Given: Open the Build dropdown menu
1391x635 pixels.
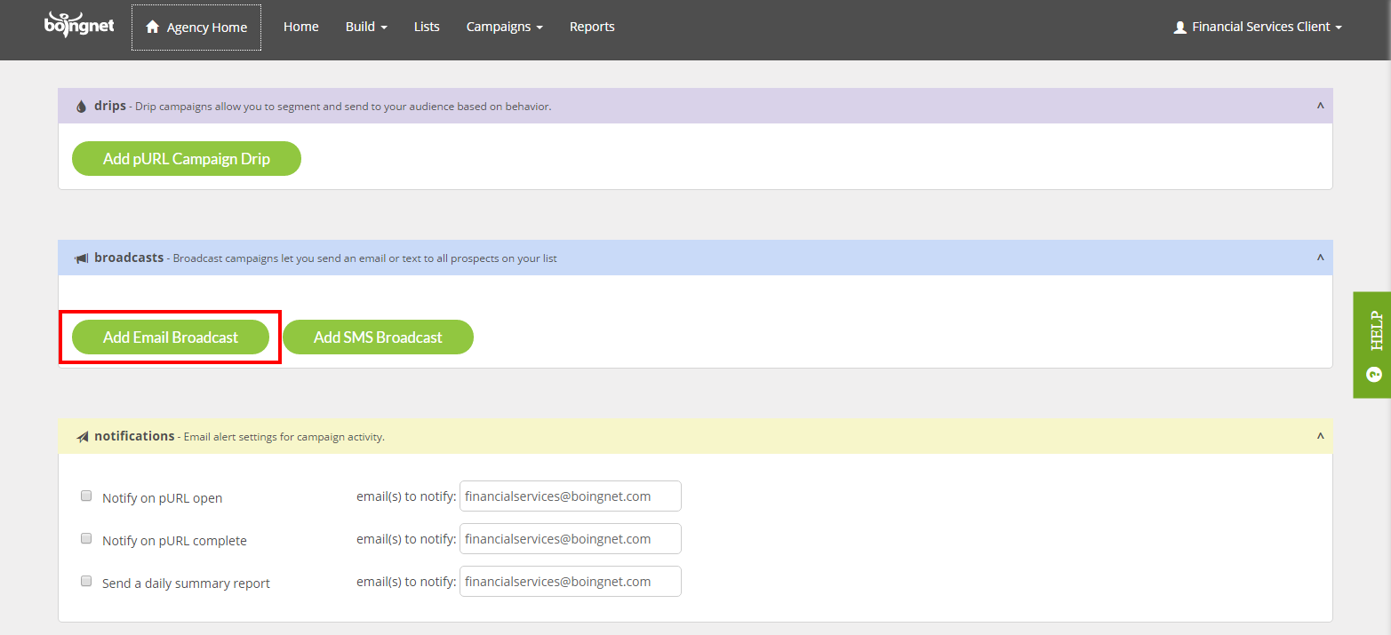Looking at the screenshot, I should coord(366,27).
